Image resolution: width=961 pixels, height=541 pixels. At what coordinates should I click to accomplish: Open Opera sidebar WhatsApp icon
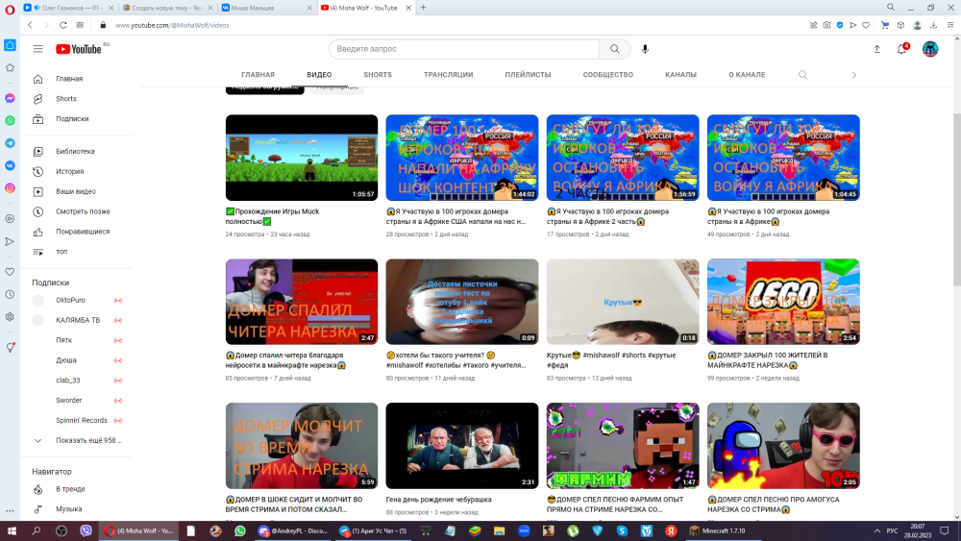10,121
